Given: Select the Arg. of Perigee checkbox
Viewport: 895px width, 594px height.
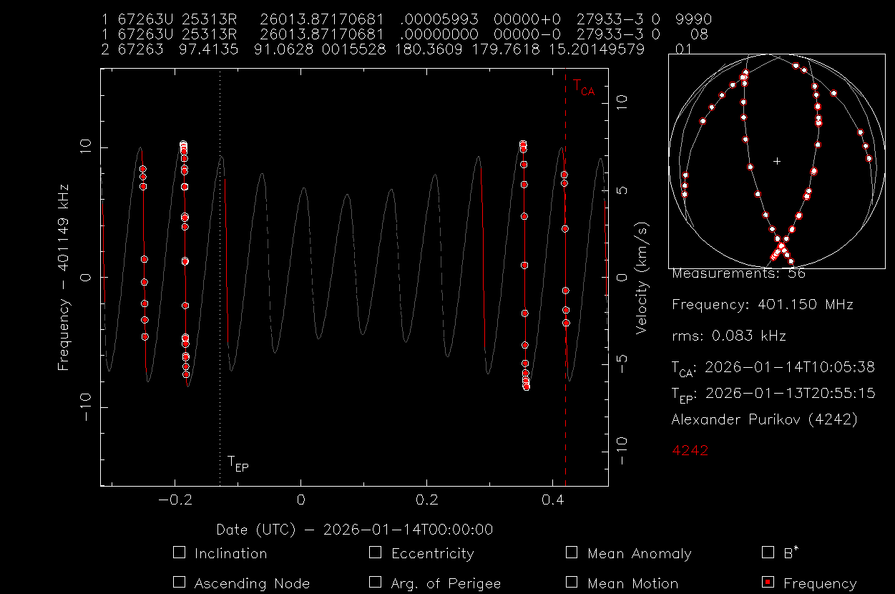Looking at the screenshot, I should point(375,583).
